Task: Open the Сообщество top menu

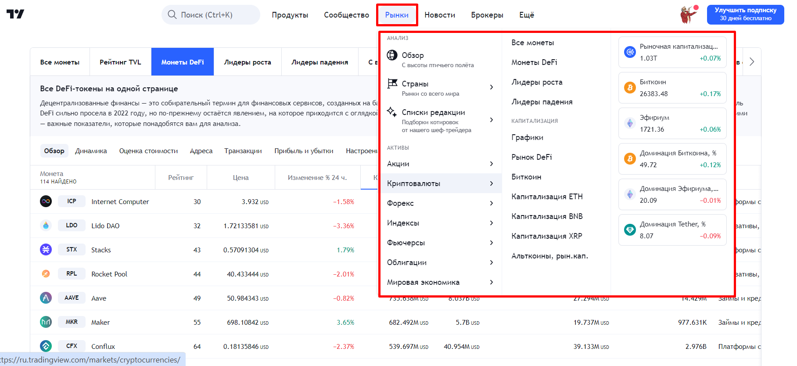Action: coord(347,15)
